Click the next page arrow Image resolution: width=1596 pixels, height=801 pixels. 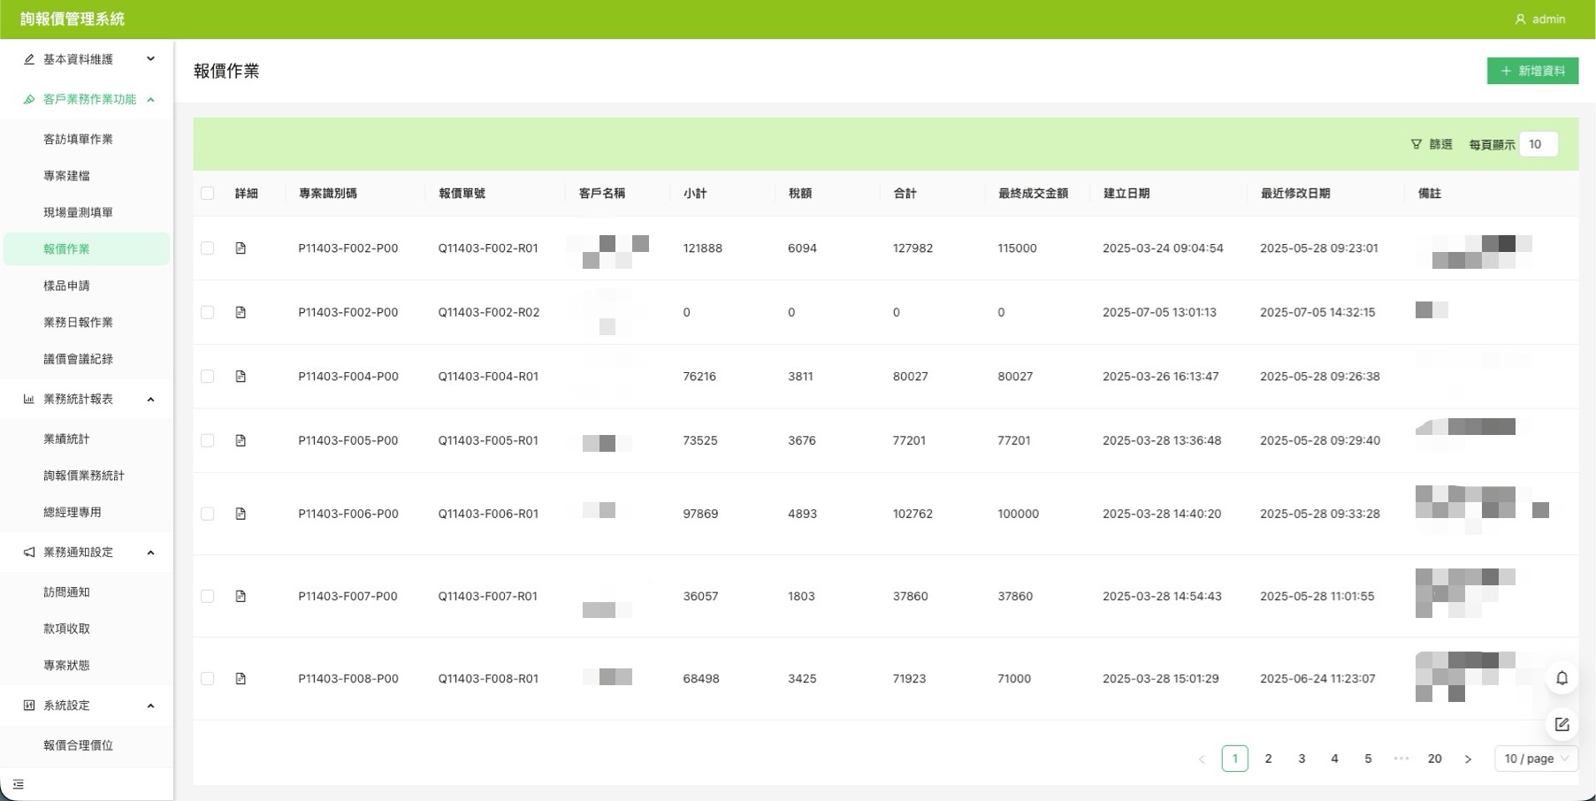tap(1468, 759)
